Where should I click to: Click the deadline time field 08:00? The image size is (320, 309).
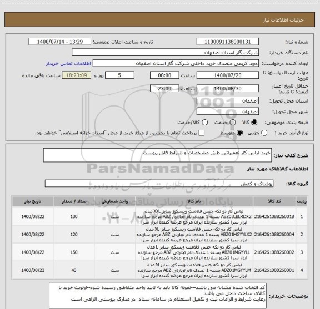click(x=164, y=75)
